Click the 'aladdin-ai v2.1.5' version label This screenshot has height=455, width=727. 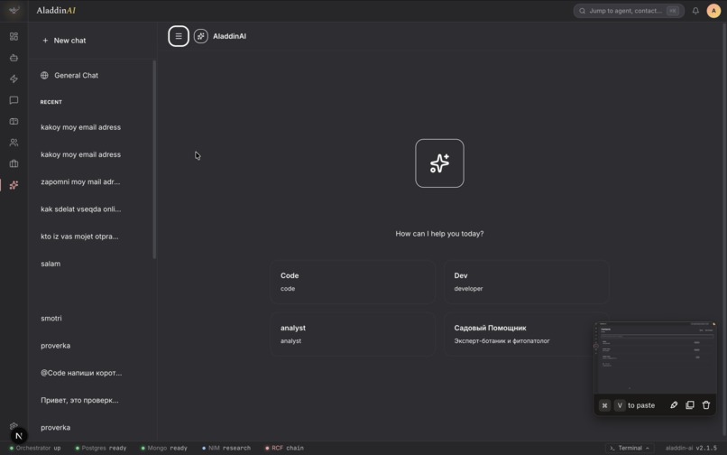pyautogui.click(x=691, y=448)
